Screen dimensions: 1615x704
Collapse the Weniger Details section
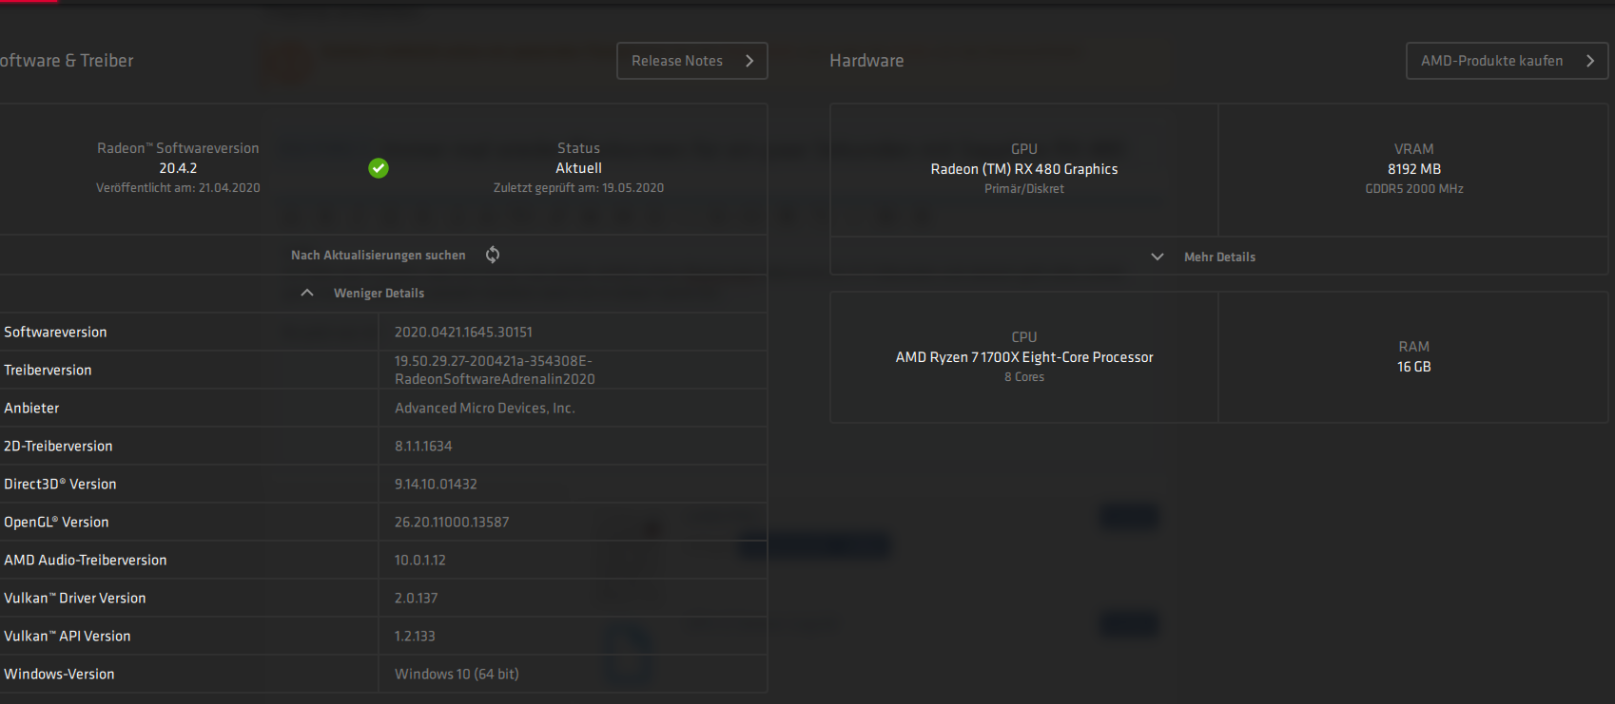tap(379, 294)
